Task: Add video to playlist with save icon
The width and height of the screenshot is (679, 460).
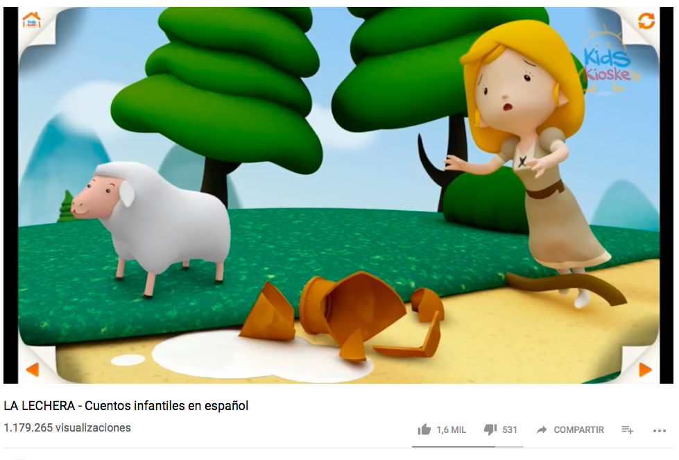Action: [x=628, y=429]
